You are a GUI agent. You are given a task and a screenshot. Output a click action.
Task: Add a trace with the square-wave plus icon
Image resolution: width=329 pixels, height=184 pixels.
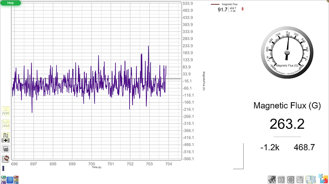pyautogui.click(x=6, y=137)
